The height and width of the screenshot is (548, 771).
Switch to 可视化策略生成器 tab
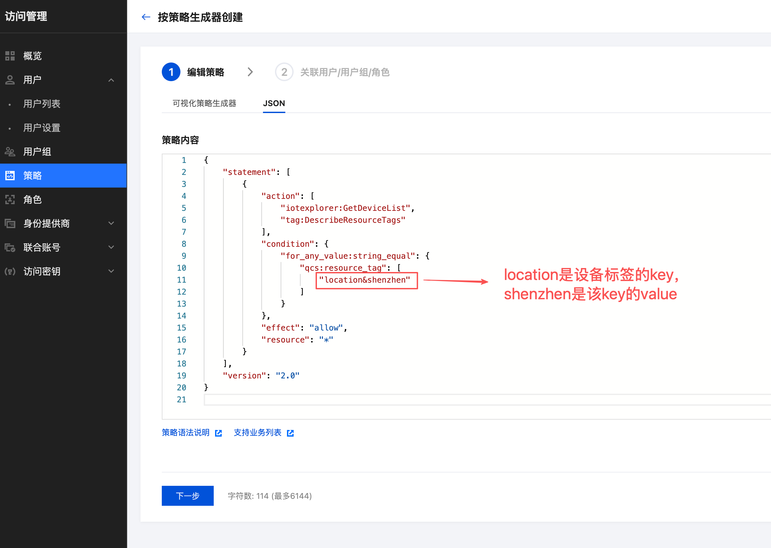point(204,103)
